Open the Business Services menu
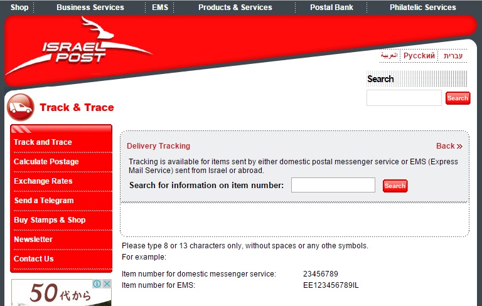This screenshot has width=482, height=306. click(x=90, y=8)
